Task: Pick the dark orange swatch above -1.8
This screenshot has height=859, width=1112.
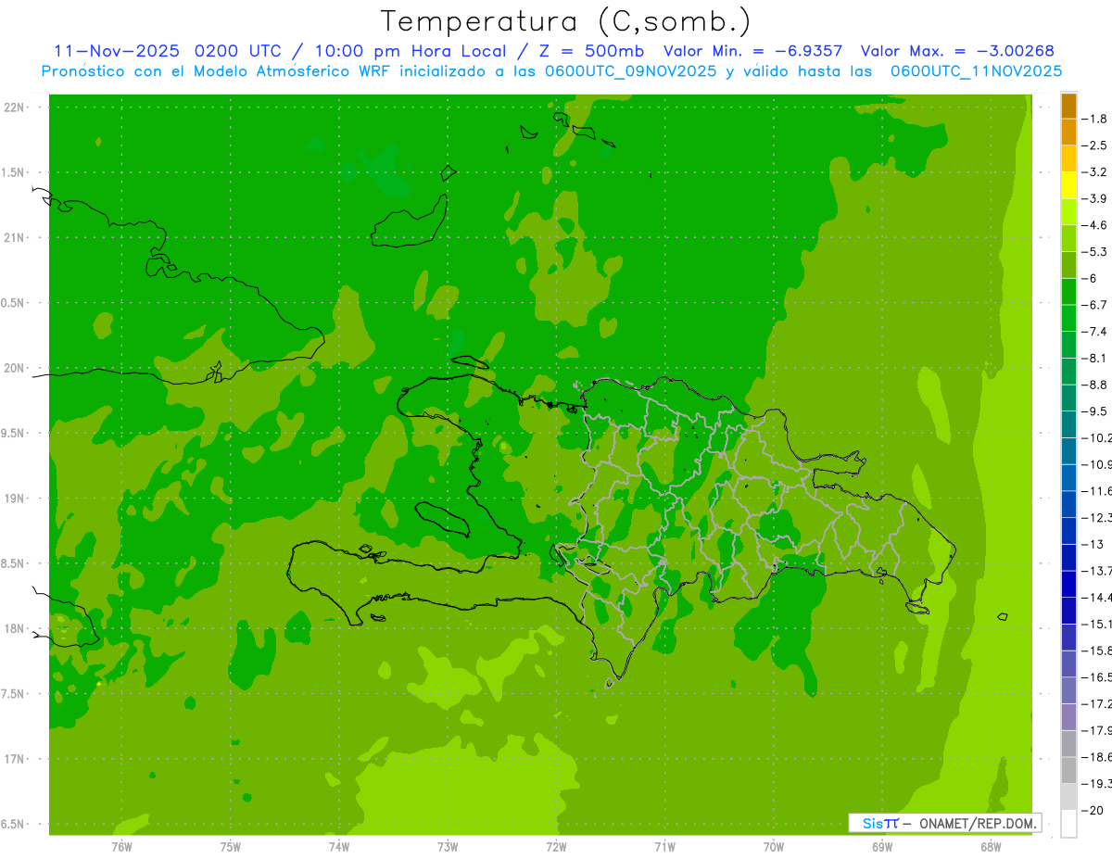Action: 1068,106
